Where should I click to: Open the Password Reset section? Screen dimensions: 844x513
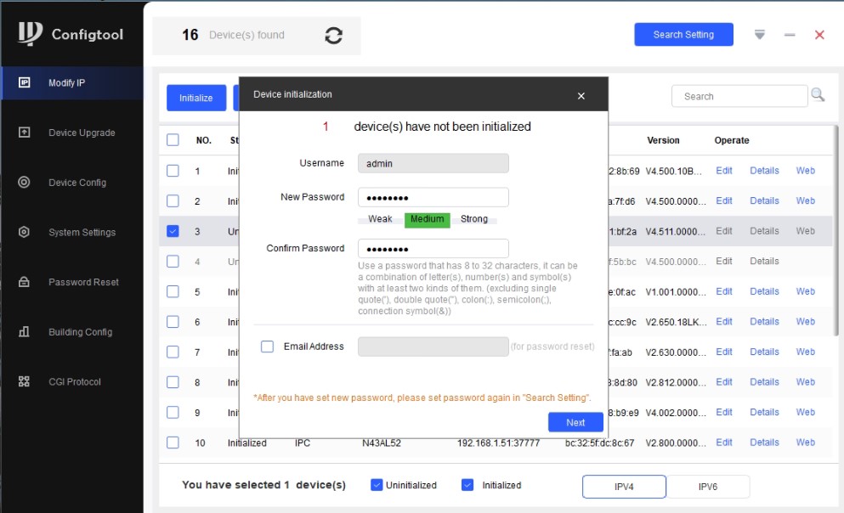83,282
